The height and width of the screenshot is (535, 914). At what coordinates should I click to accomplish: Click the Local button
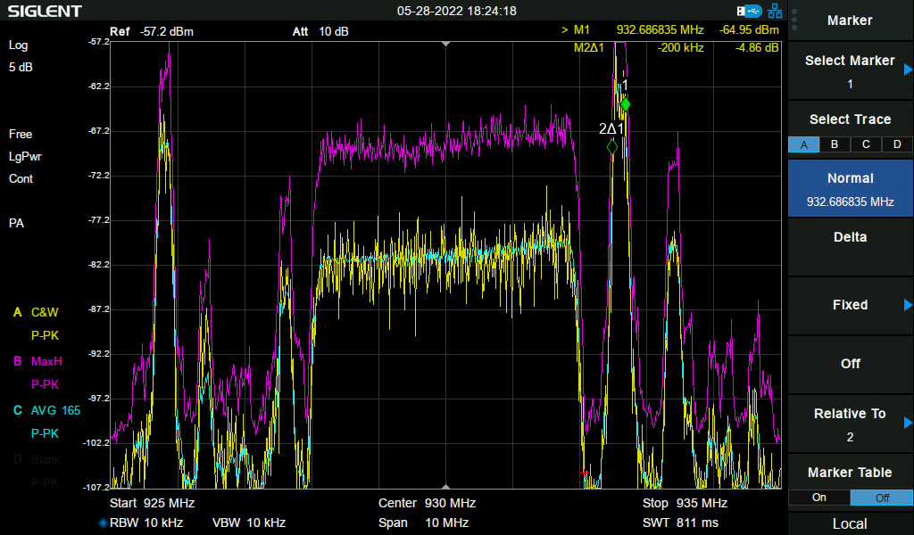click(x=850, y=523)
